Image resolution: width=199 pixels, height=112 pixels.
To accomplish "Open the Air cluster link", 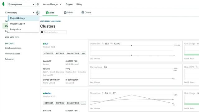I will [47, 44].
